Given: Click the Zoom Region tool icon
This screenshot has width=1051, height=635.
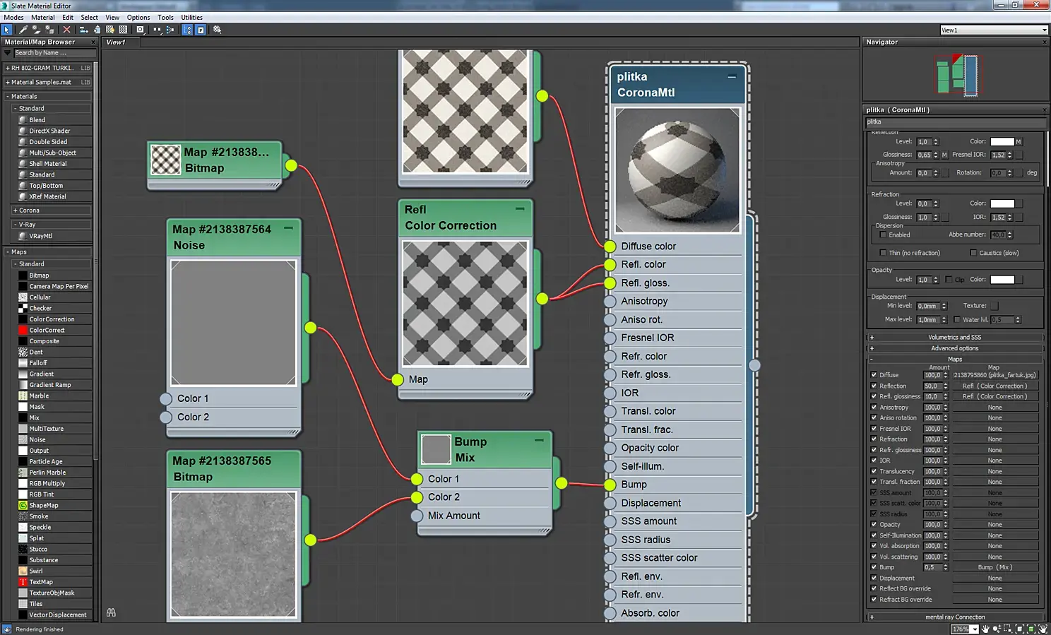Looking at the screenshot, I should (x=1008, y=629).
